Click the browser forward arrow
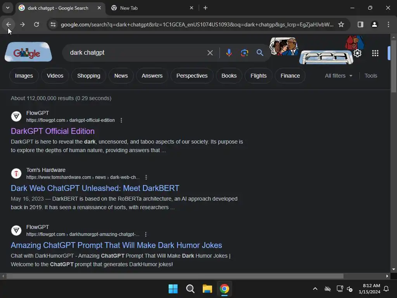 [x=22, y=24]
